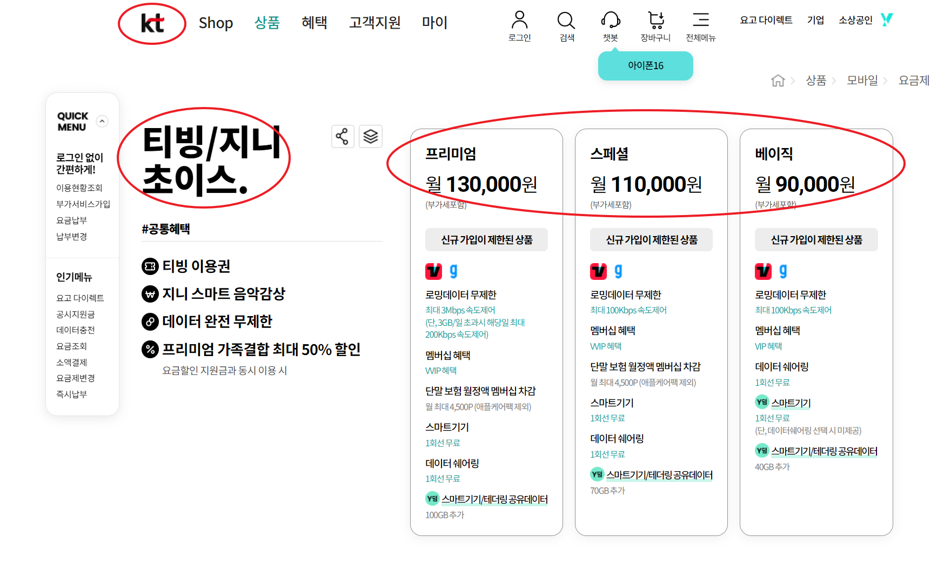Click Tving logo in 프리미엄 card
This screenshot has width=944, height=583.
click(434, 271)
